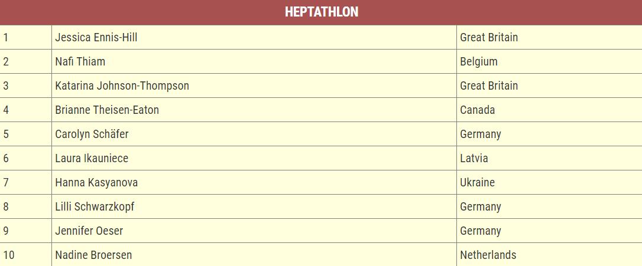Click the HEPTATHLON table header

[321, 12]
